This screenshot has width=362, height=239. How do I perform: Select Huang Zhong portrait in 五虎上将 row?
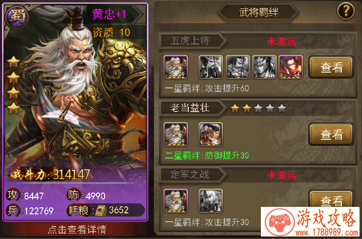176,67
